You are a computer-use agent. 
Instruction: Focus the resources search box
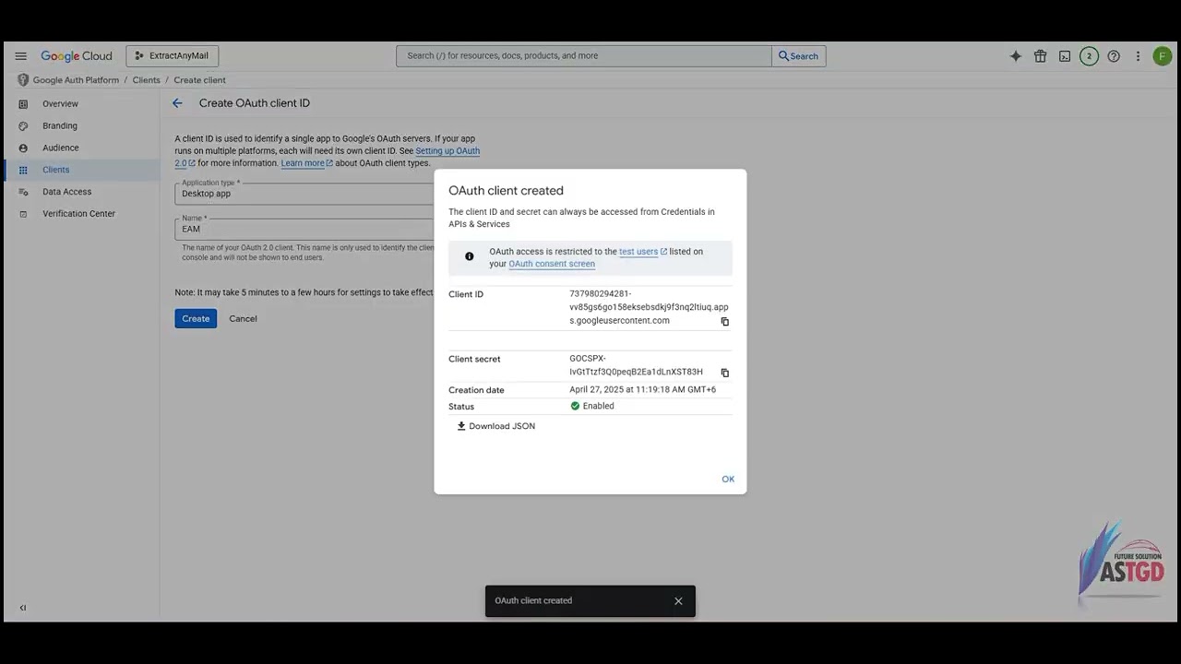[584, 56]
